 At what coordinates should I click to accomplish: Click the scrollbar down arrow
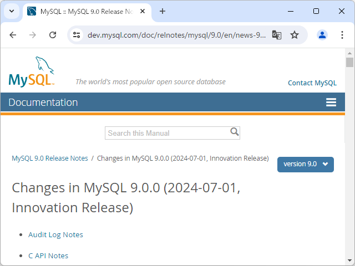click(349, 260)
